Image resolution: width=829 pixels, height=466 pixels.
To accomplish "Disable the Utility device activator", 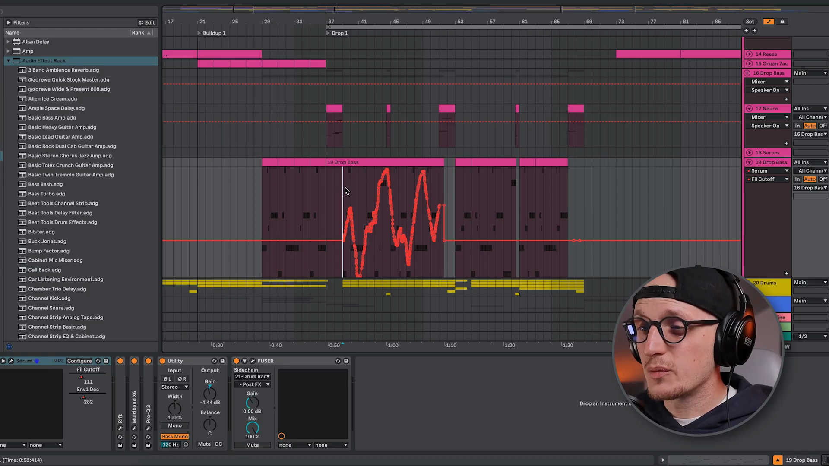I will [x=162, y=361].
